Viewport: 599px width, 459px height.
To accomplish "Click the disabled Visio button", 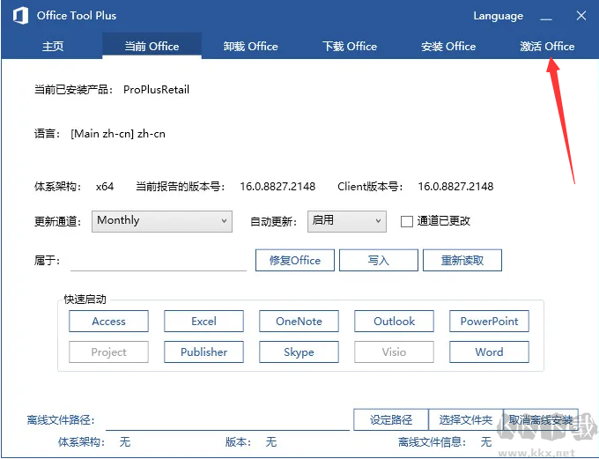I will tap(395, 352).
